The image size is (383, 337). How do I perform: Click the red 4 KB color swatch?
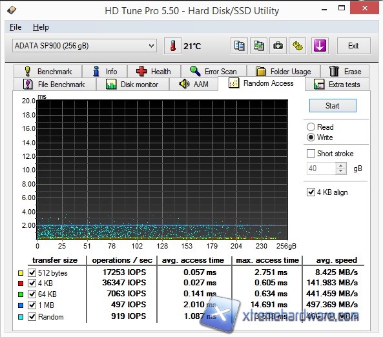tap(21, 283)
